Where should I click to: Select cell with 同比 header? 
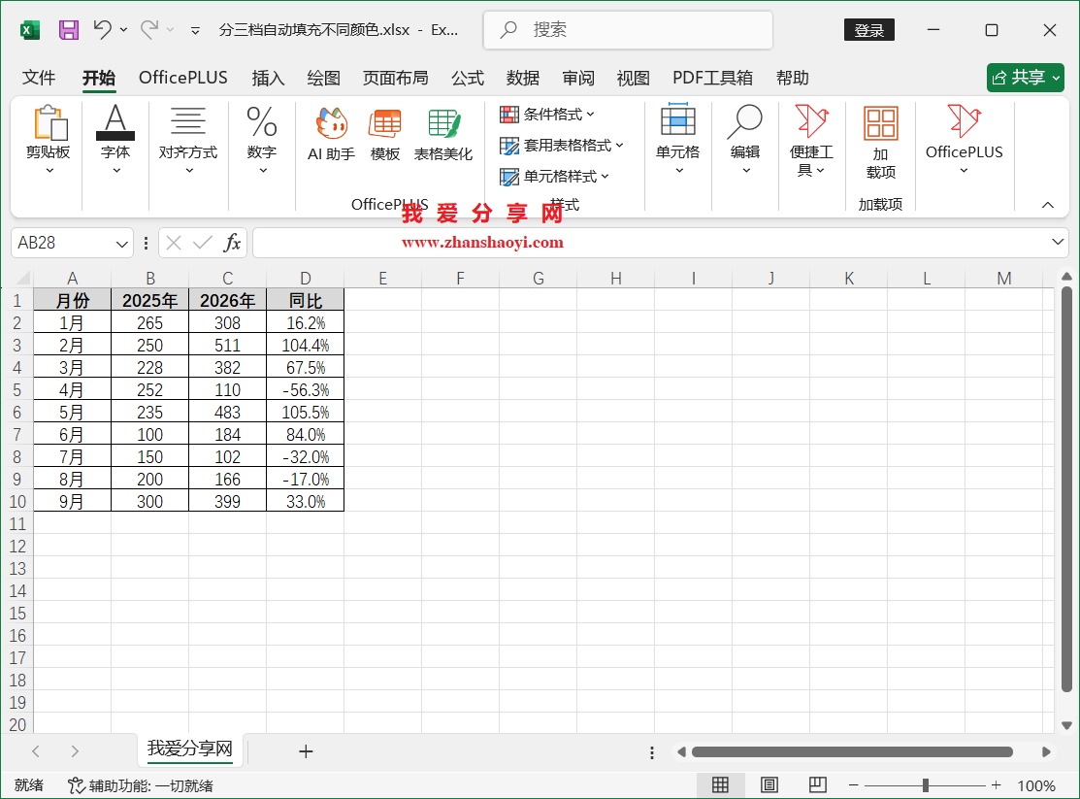tap(305, 301)
